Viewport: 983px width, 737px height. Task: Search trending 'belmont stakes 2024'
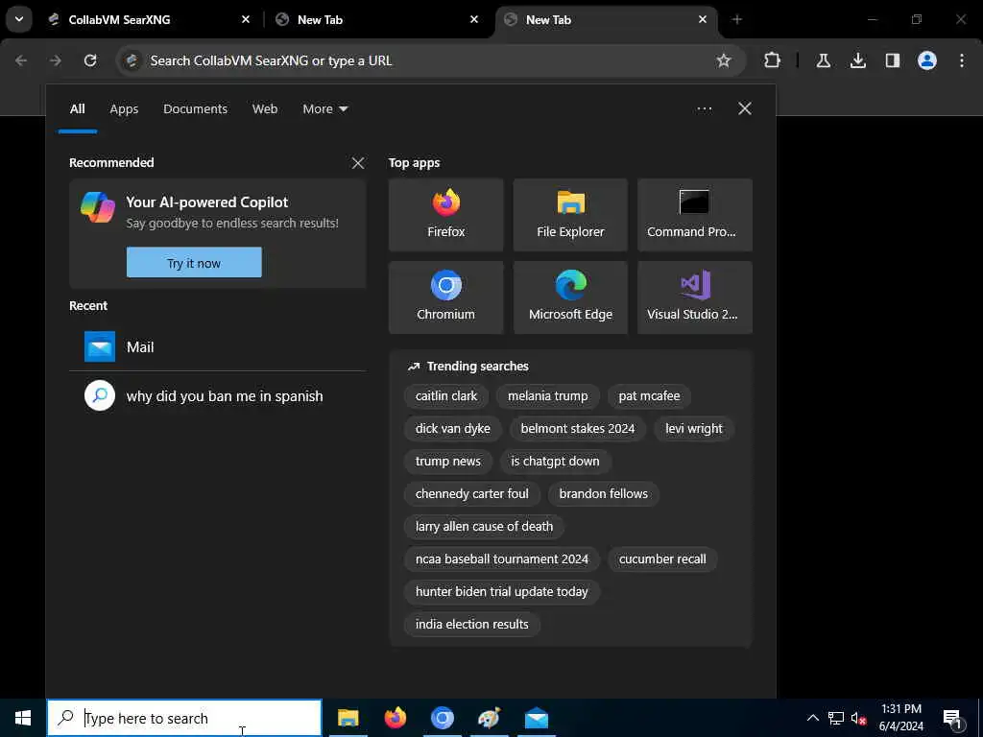coord(577,429)
